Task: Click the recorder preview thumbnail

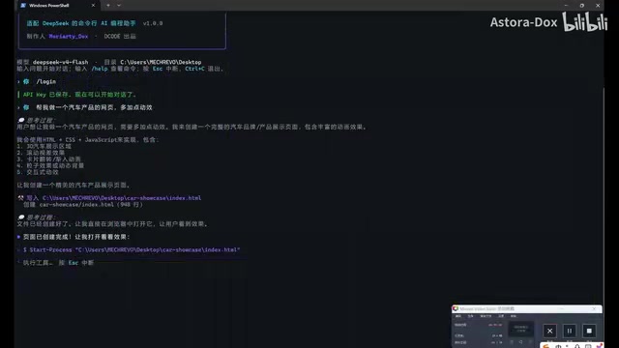Action: click(x=521, y=329)
